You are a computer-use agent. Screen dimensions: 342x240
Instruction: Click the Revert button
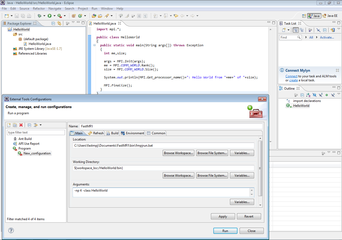(249, 216)
